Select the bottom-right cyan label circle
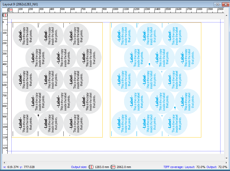Screen dimensions: 230x171 click(175, 123)
